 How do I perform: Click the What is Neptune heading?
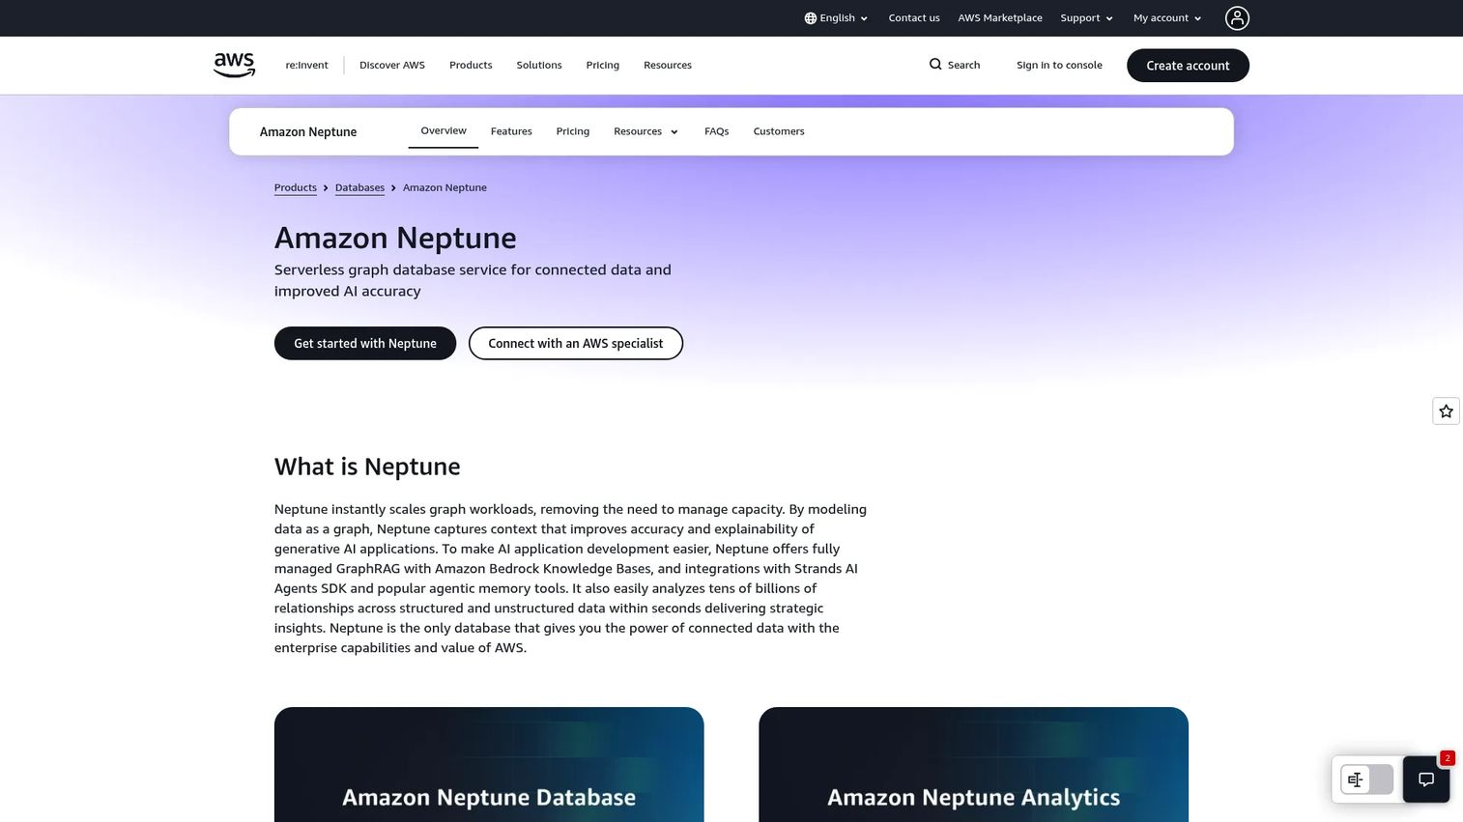367,467
